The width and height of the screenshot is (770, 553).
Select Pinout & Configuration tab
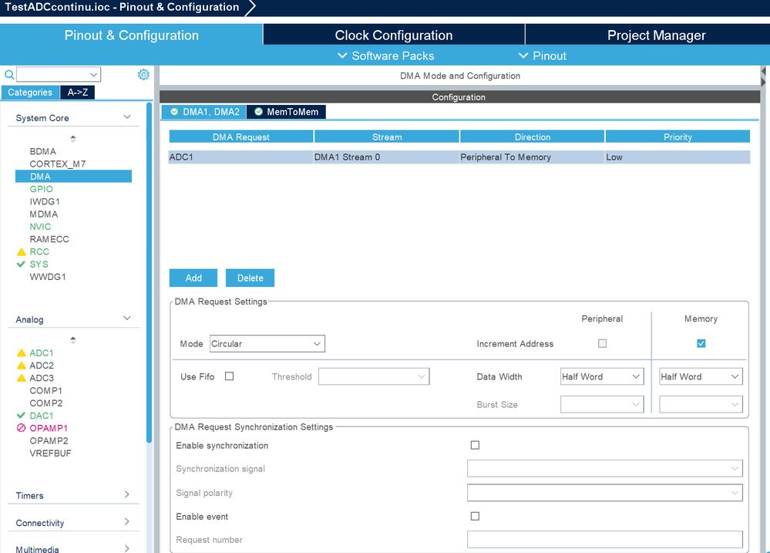coord(131,35)
